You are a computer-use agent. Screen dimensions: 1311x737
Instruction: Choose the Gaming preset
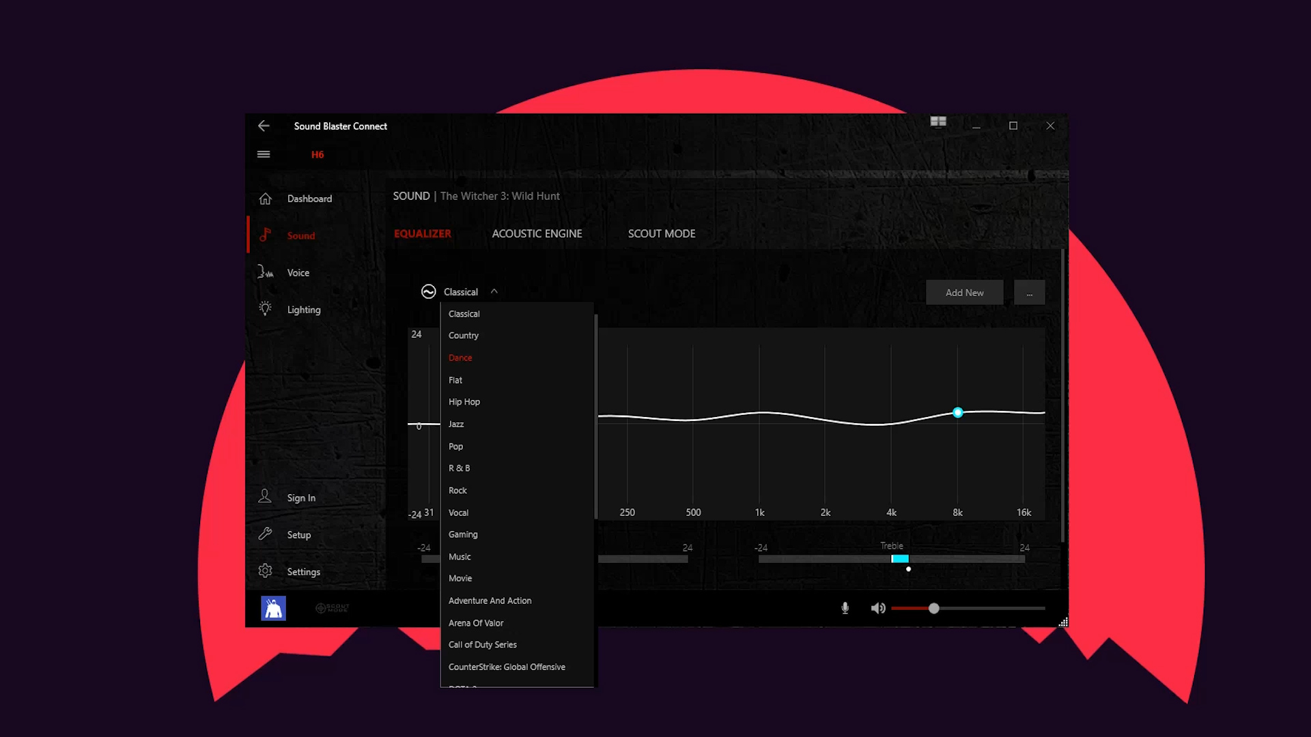coord(517,534)
